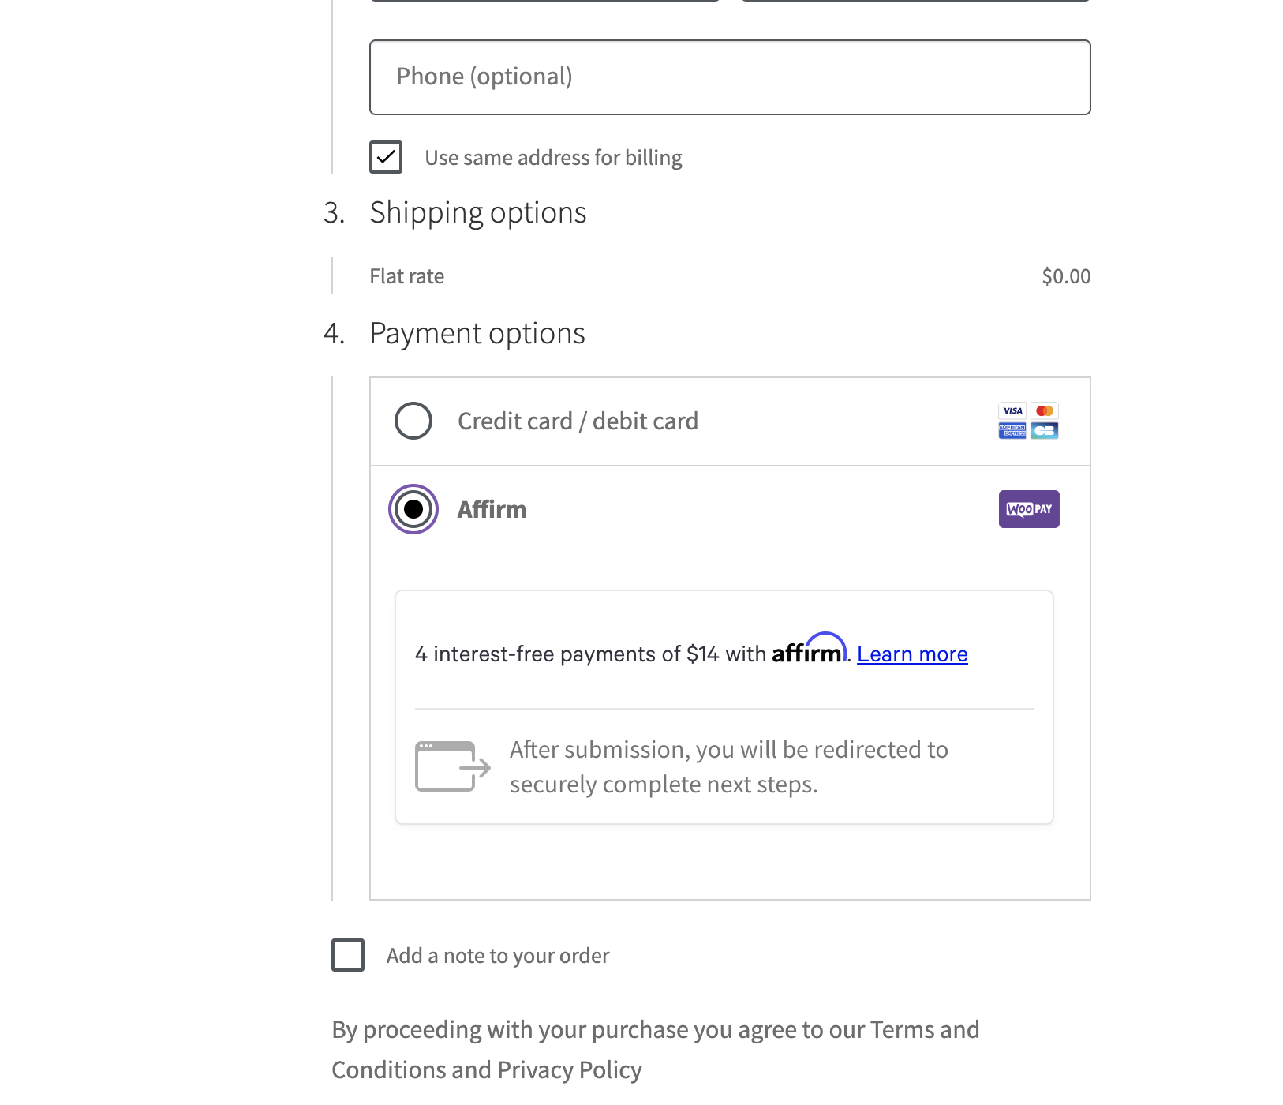Click the Affirm payment method label
The image size is (1283, 1105).
492,509
